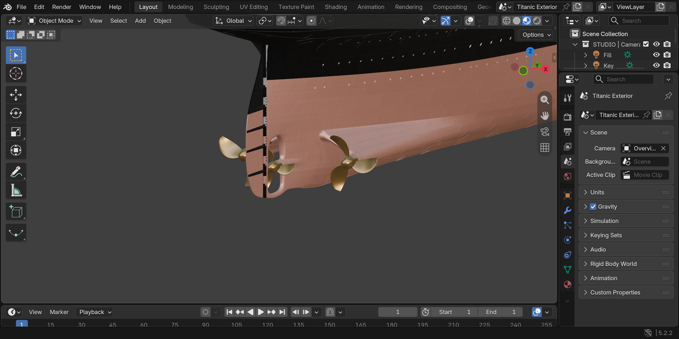Select the Add Cube tool
This screenshot has width=679, height=339.
(16, 212)
